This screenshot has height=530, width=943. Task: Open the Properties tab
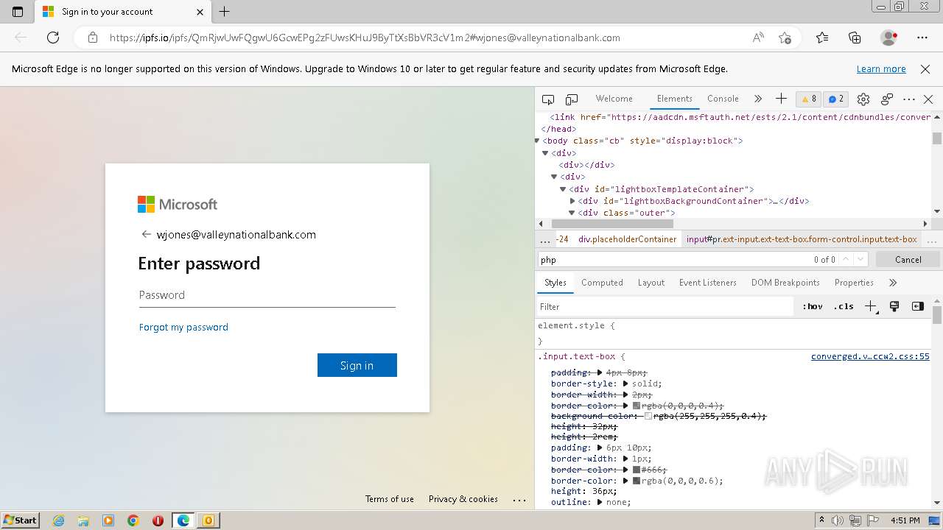(x=854, y=283)
